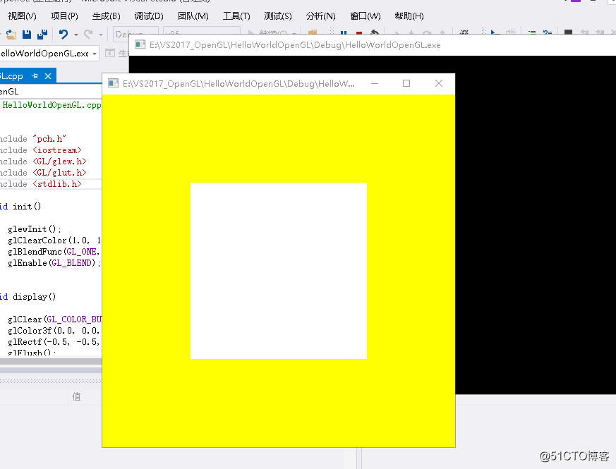Open the 窗口(W) window menu

[x=366, y=16]
